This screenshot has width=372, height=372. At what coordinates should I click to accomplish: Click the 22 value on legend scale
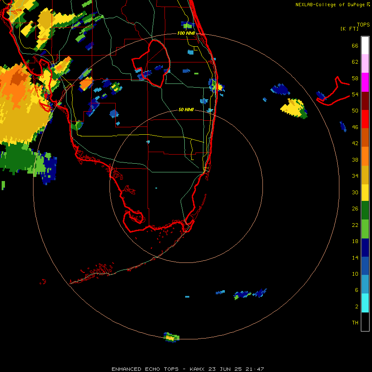355,225
